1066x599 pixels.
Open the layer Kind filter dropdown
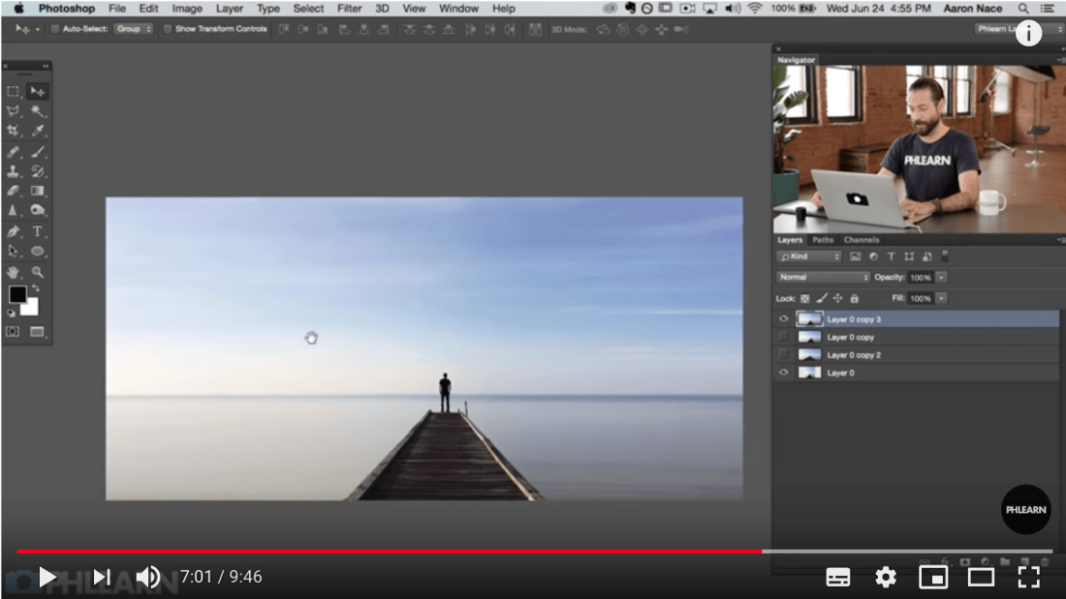pyautogui.click(x=809, y=256)
